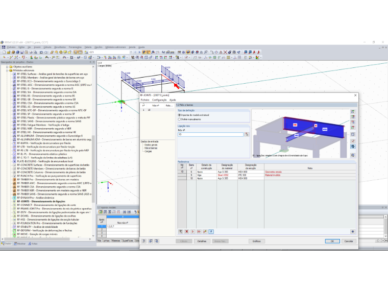This screenshot has width=388, height=291.
Task: Click the fourth view icon in dialog preview toolbar
Action: point(353,128)
